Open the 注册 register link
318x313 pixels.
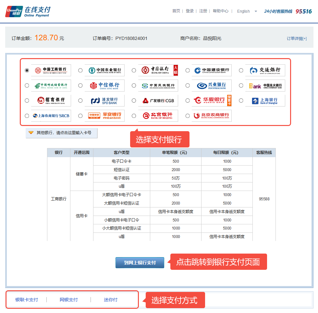pos(203,11)
